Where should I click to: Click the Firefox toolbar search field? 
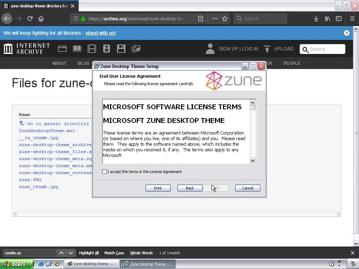260,19
